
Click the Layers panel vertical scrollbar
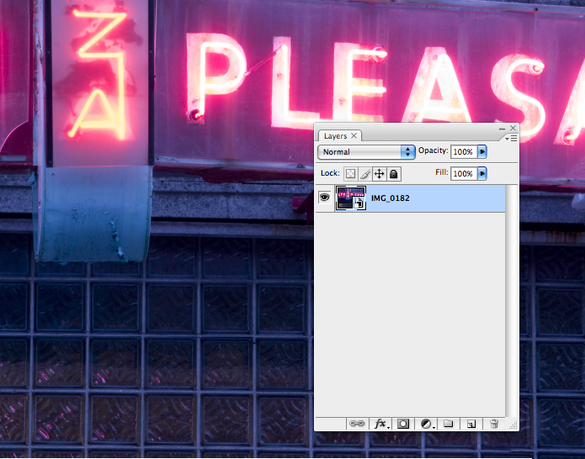coord(512,300)
